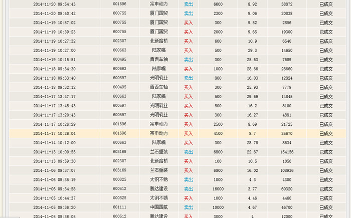
Task: Click 太钢不锈 in the 4.46 price row
Action: (x=159, y=198)
